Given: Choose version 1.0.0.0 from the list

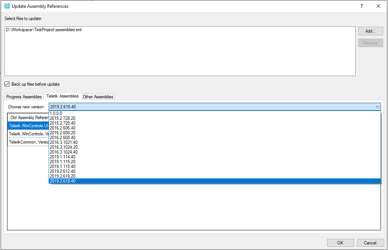Looking at the screenshot, I should pyautogui.click(x=215, y=114).
